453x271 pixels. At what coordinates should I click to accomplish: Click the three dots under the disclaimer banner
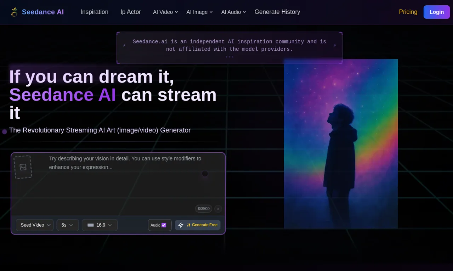click(x=229, y=57)
